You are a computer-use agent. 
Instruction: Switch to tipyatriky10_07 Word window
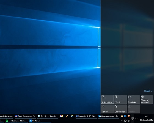click(x=86, y=116)
